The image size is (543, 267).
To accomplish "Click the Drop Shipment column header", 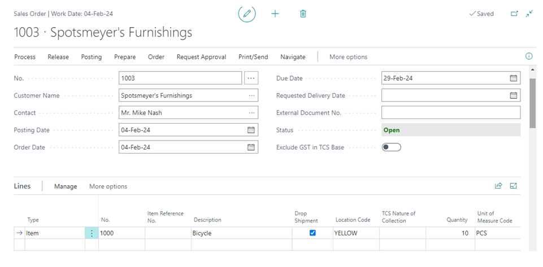I will (306, 217).
